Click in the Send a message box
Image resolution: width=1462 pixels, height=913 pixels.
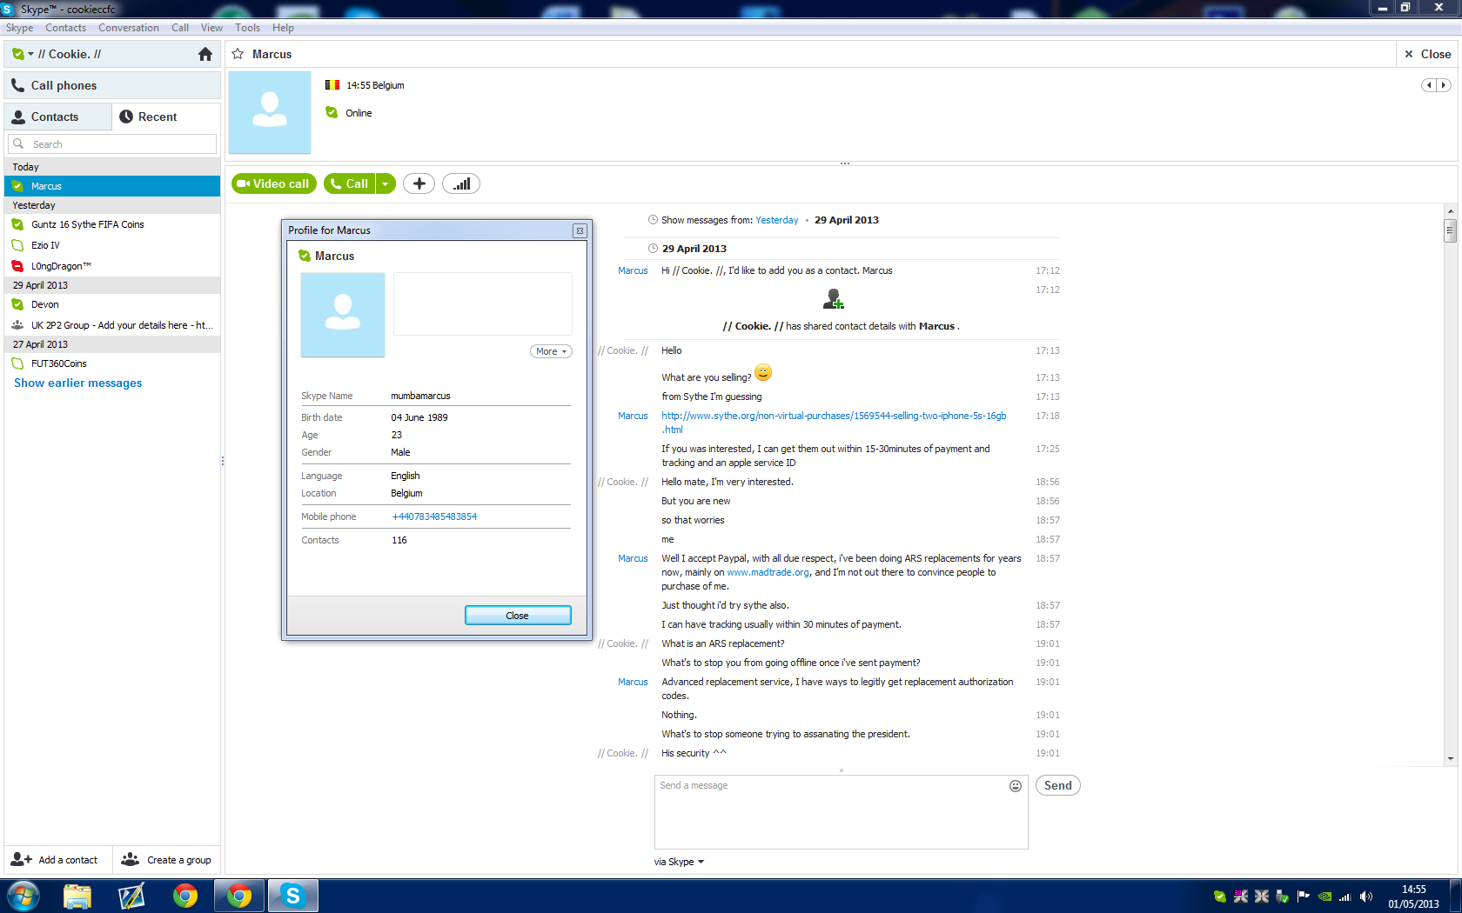[841, 812]
